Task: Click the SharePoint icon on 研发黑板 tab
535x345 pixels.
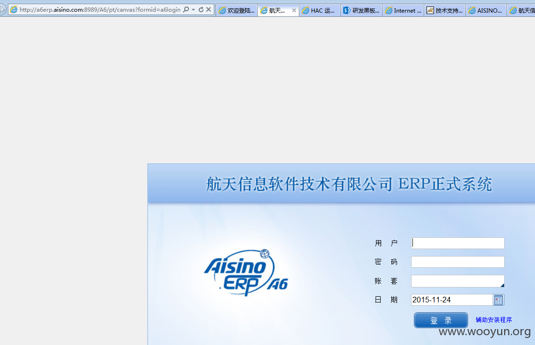Action: (x=347, y=11)
